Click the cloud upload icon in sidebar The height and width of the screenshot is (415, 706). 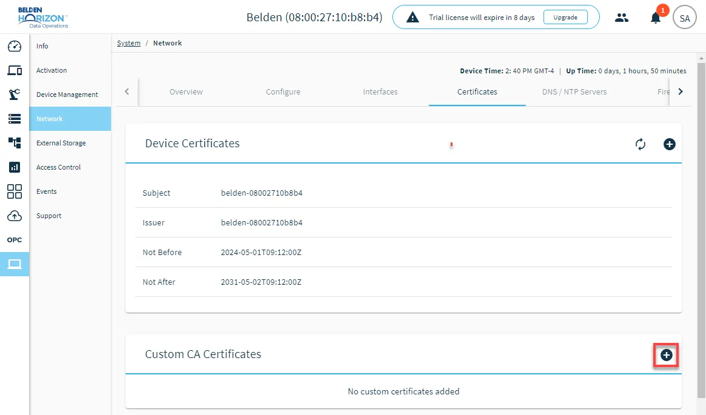[x=15, y=216]
